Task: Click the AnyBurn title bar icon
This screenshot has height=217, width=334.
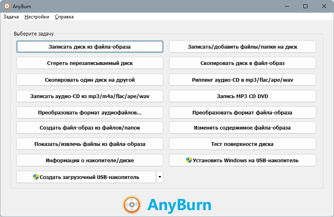Action: 7,6
